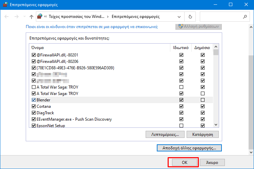Viewport: 254px width, 169px height.
Task: Toggle Private network for Blender
Action: tap(181, 100)
